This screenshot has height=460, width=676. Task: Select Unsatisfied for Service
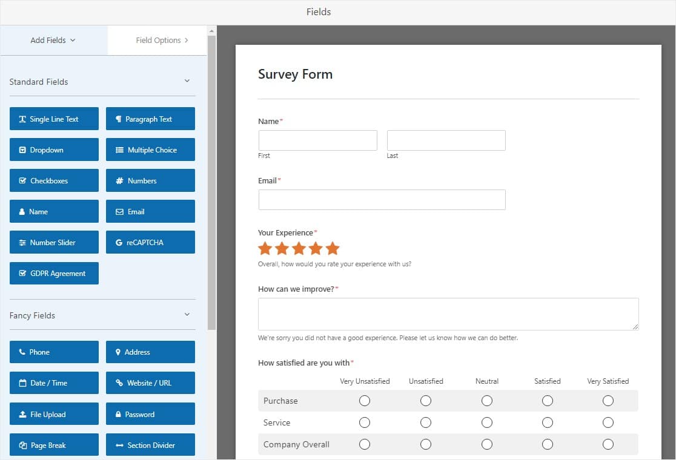[x=425, y=422]
